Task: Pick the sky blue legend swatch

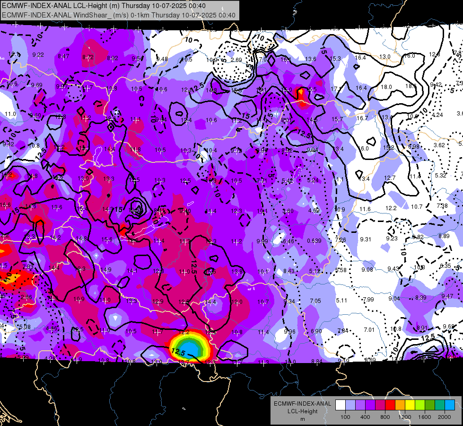Action: pos(450,405)
